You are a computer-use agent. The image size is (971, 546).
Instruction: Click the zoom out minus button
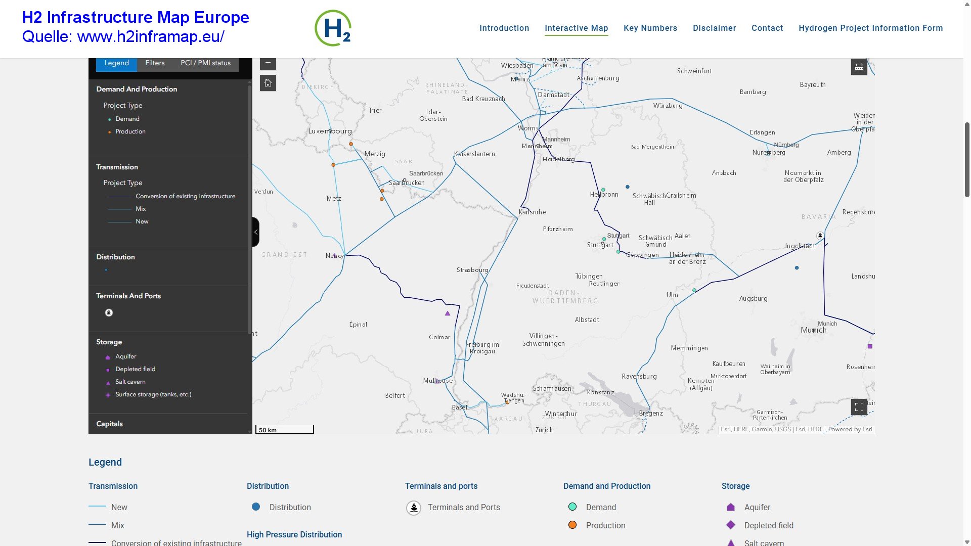tap(268, 63)
